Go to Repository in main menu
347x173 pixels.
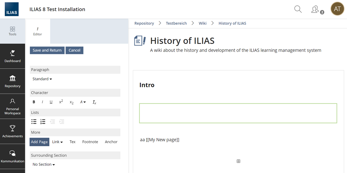tap(12, 81)
